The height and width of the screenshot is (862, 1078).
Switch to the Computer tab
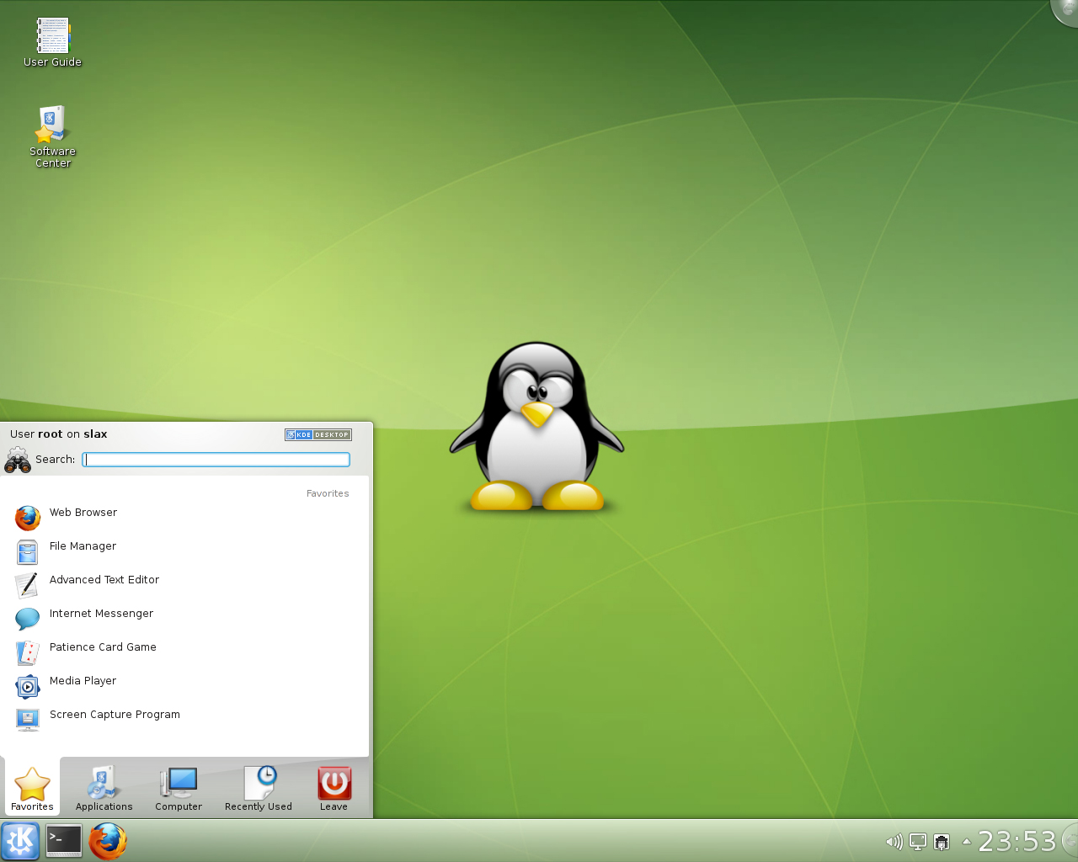(x=179, y=789)
